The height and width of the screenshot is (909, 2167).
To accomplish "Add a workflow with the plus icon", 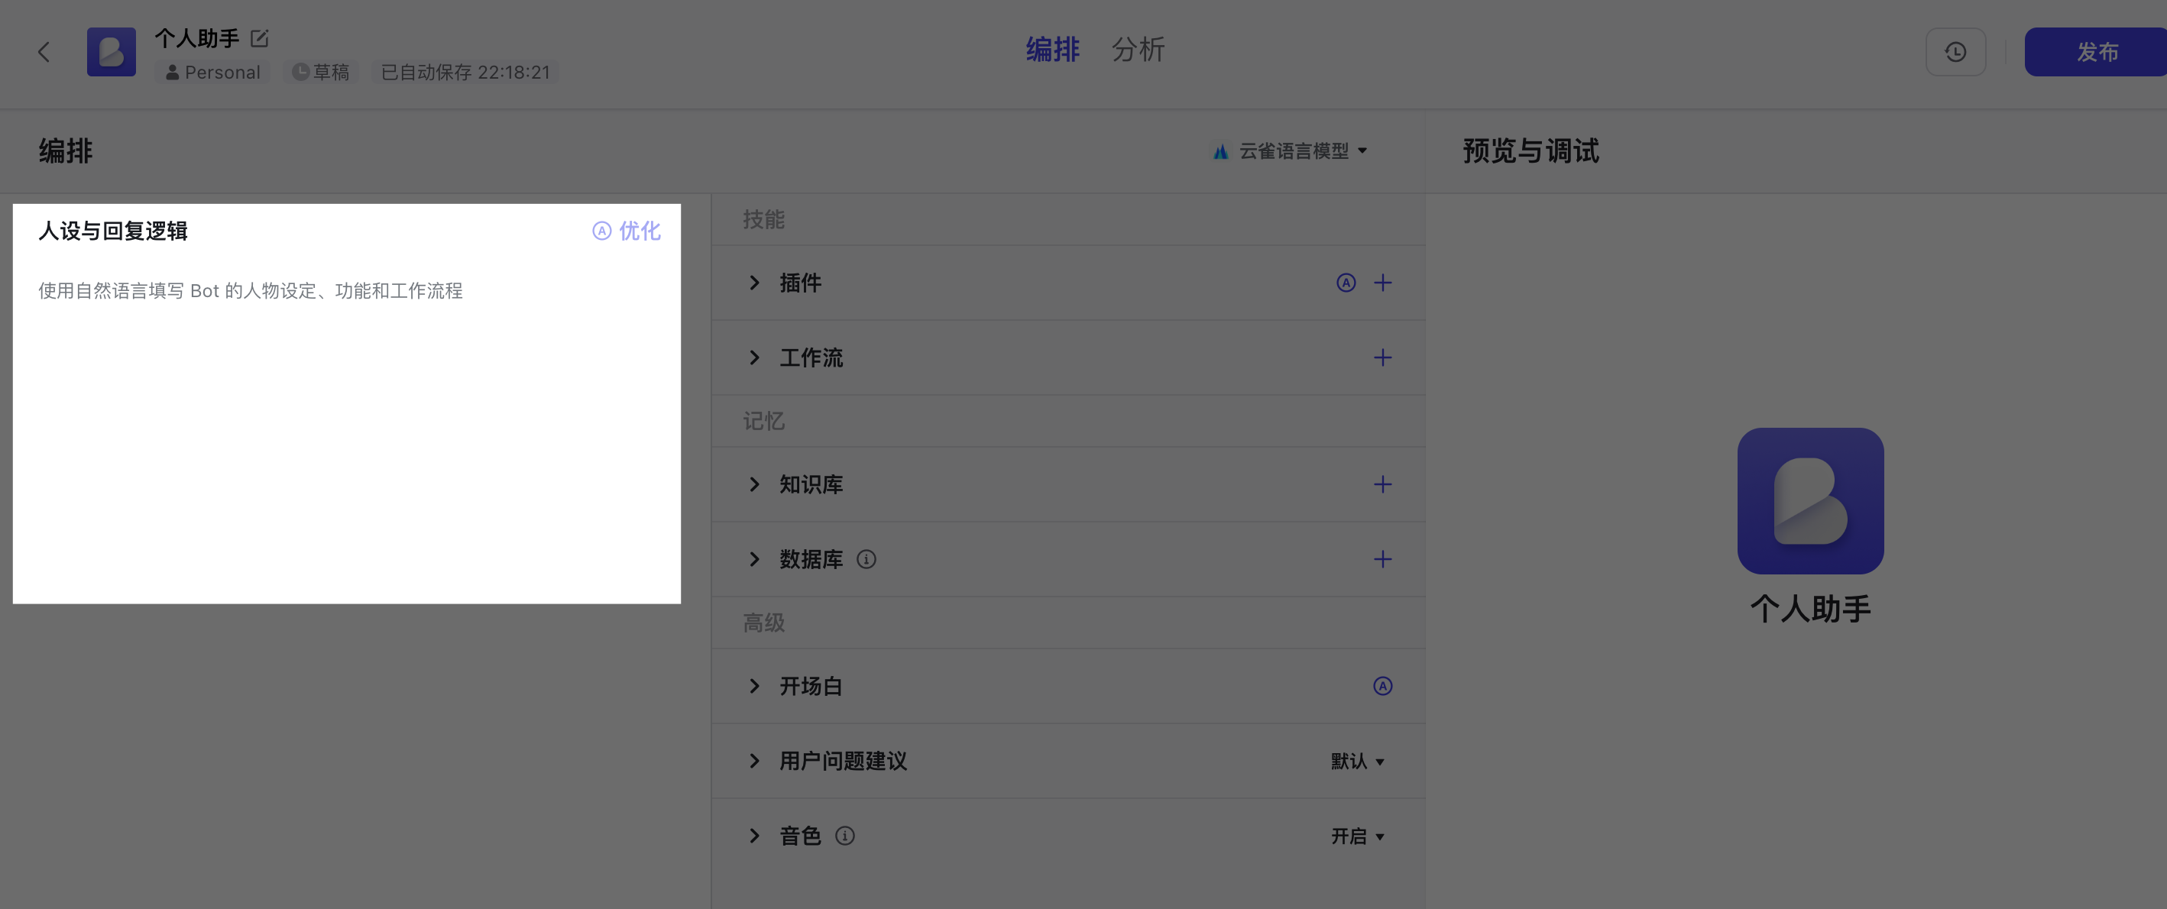I will [x=1383, y=358].
